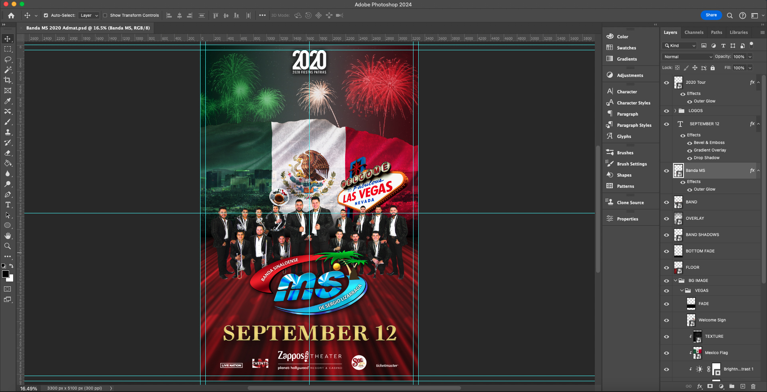Select the Magic Wand tool
767x392 pixels.
tap(8, 70)
